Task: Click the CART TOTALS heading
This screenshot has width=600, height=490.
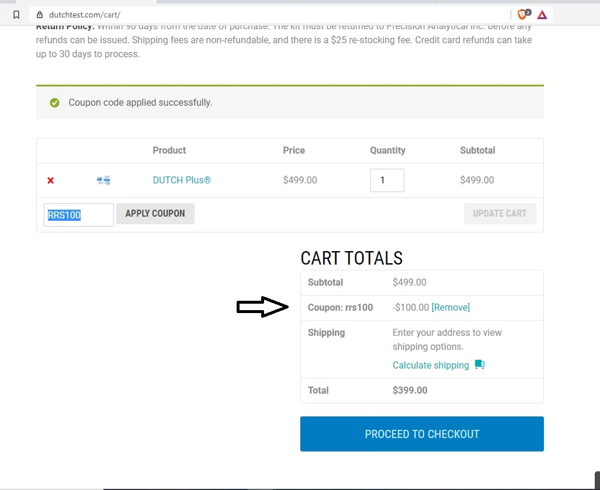Action: pos(351,258)
